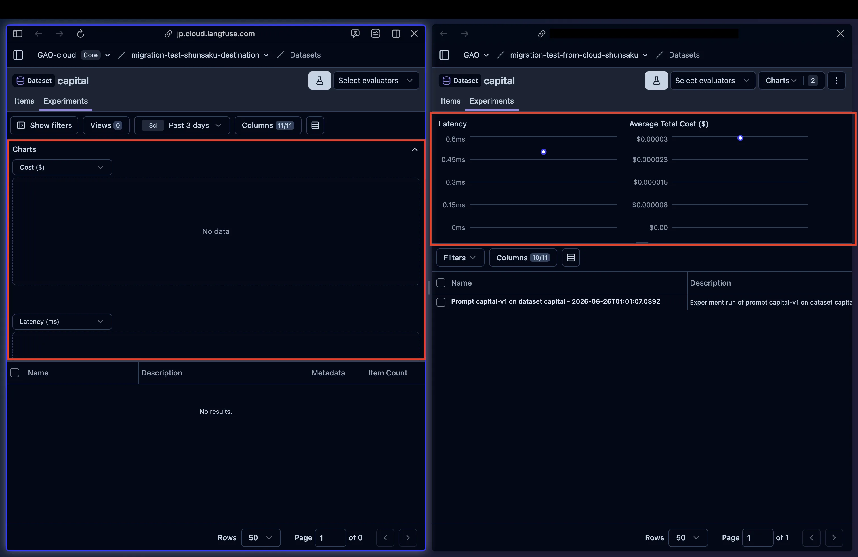The height and width of the screenshot is (557, 858).
Task: Select Experiments tab in right window
Action: 492,101
